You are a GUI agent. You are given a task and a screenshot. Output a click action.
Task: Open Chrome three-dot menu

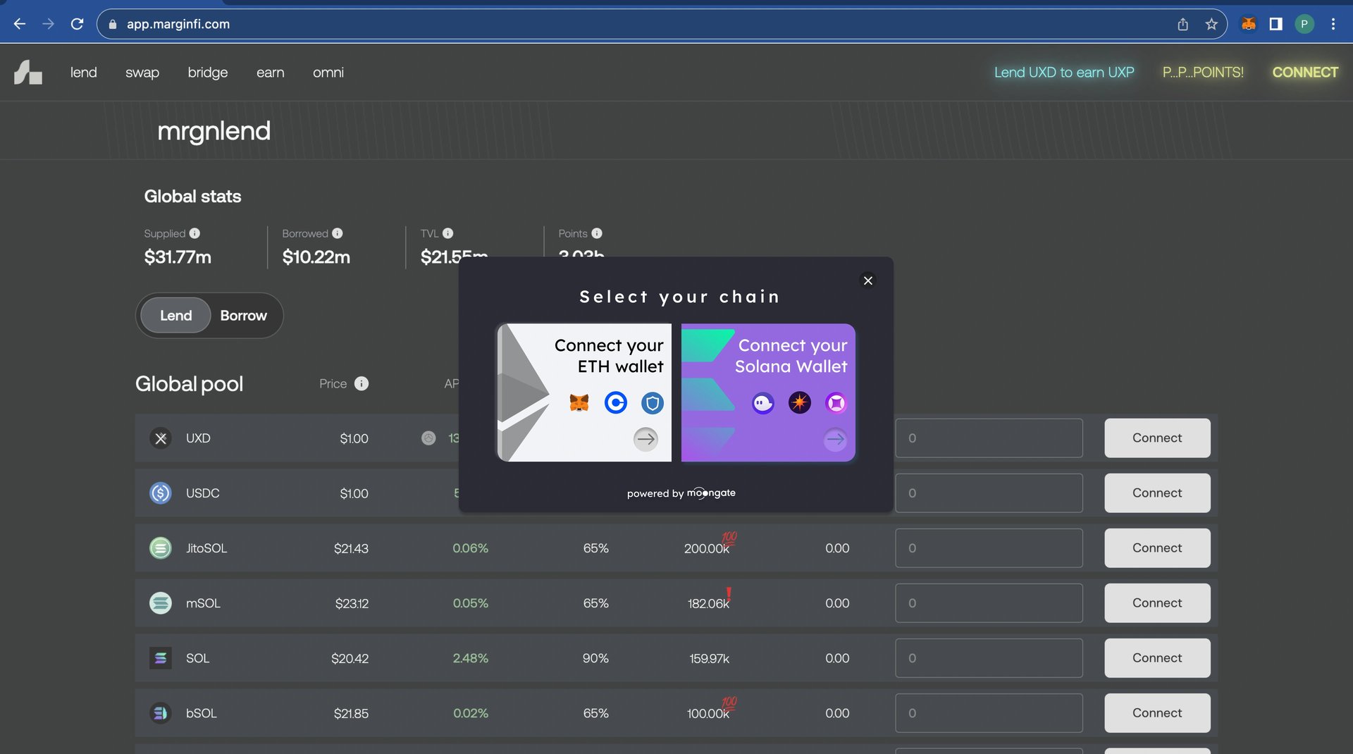(1333, 24)
